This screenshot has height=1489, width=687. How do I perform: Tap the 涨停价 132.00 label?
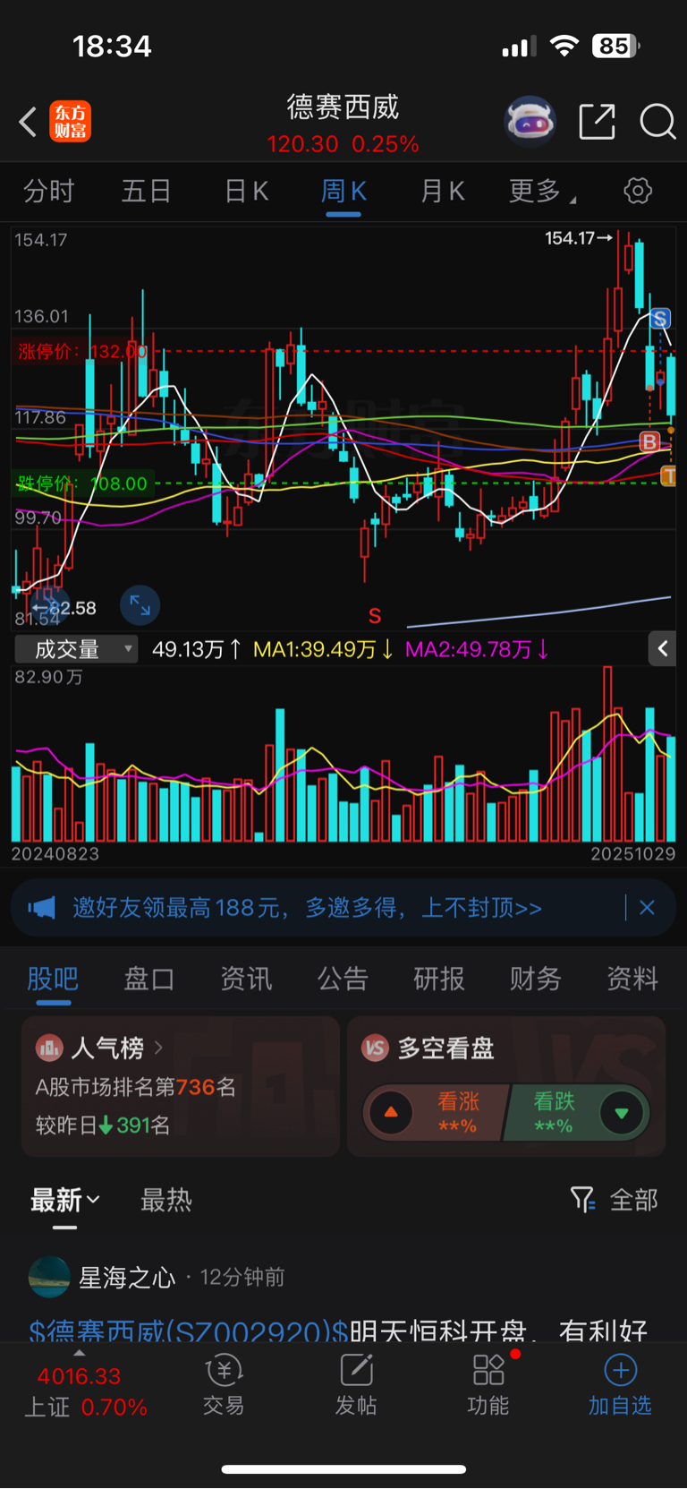81,351
